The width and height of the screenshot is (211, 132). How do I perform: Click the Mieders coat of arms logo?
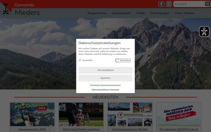[x=6, y=8]
